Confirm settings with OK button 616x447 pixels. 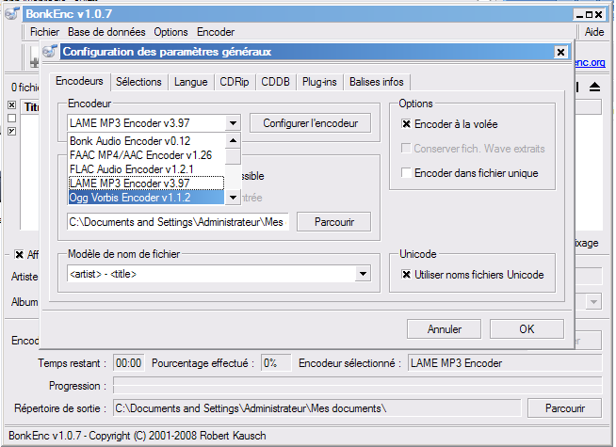coord(527,328)
